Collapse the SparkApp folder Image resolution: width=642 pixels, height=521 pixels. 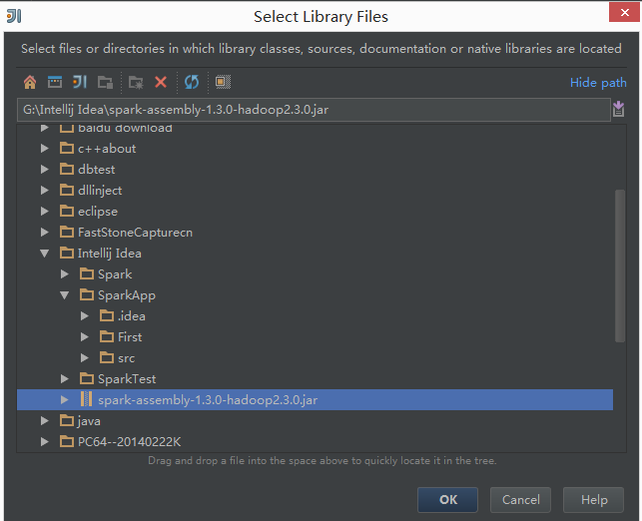coord(64,295)
